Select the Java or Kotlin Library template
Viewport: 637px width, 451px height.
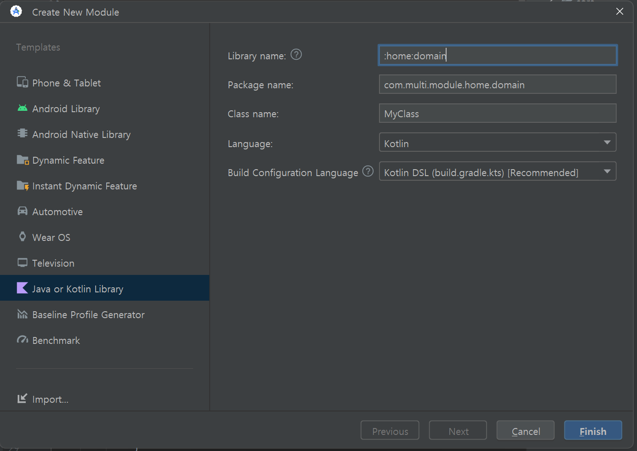click(105, 288)
